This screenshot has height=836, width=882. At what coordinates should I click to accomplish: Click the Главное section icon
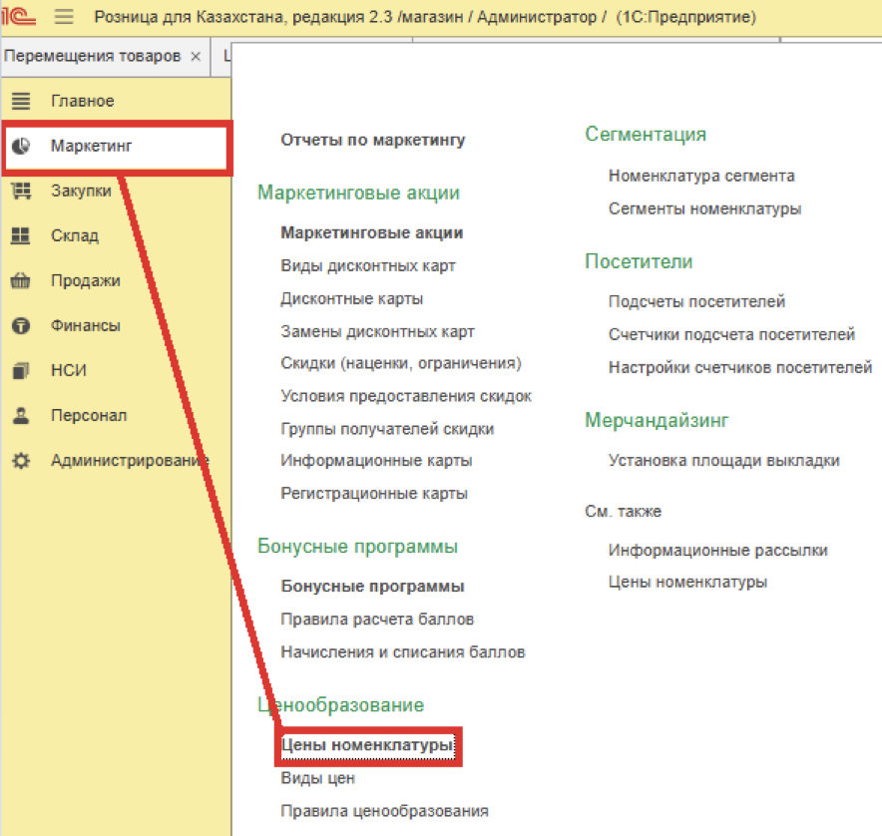click(21, 101)
